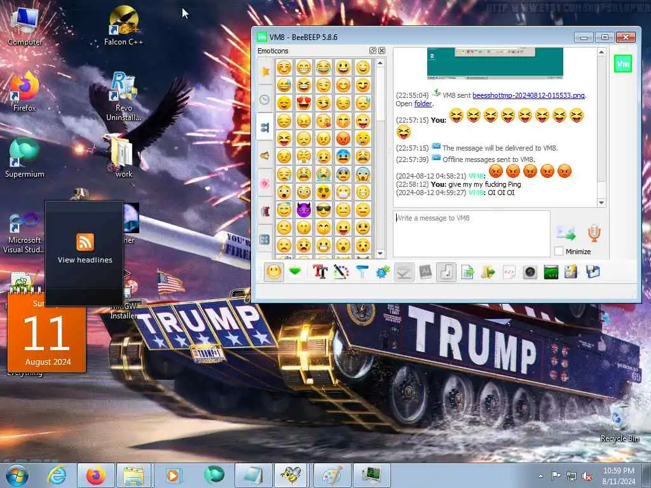Image resolution: width=651 pixels, height=488 pixels.
Task: Open Paint from the taskbar
Action: [332, 475]
